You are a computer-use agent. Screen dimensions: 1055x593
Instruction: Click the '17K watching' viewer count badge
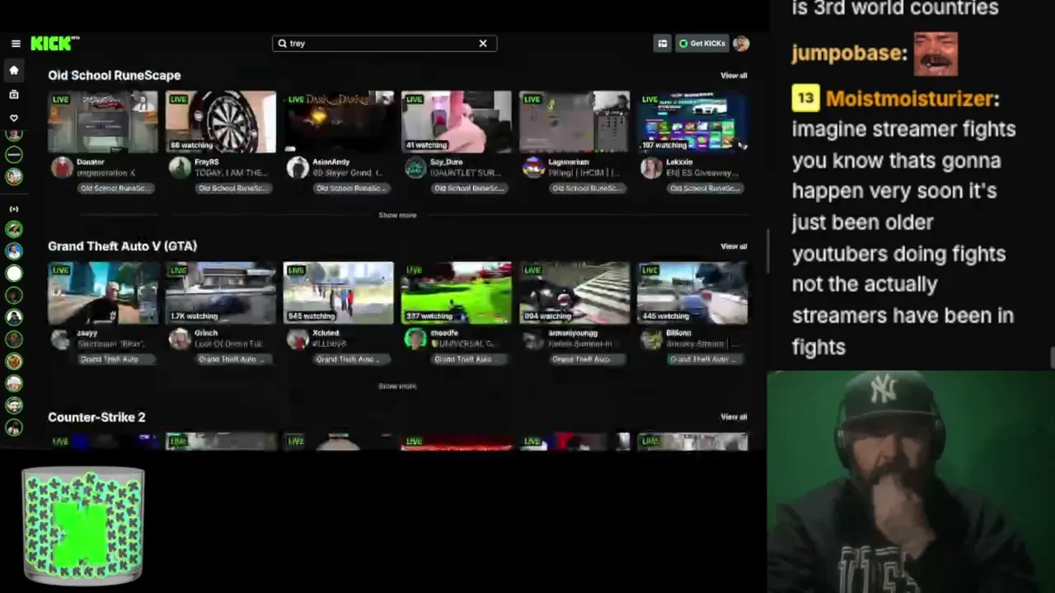tap(194, 316)
